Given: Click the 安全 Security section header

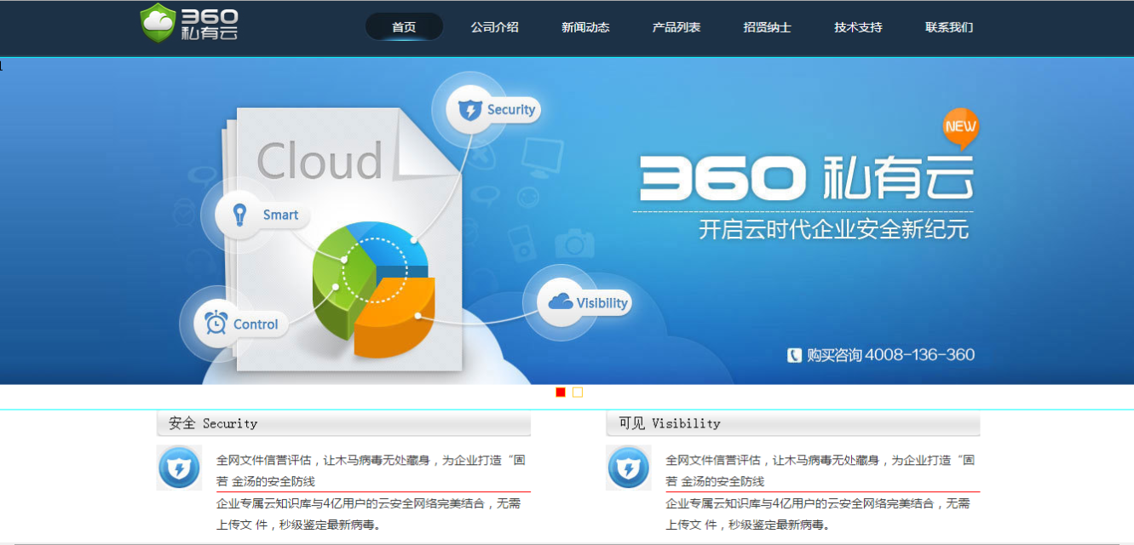Looking at the screenshot, I should pyautogui.click(x=343, y=423).
